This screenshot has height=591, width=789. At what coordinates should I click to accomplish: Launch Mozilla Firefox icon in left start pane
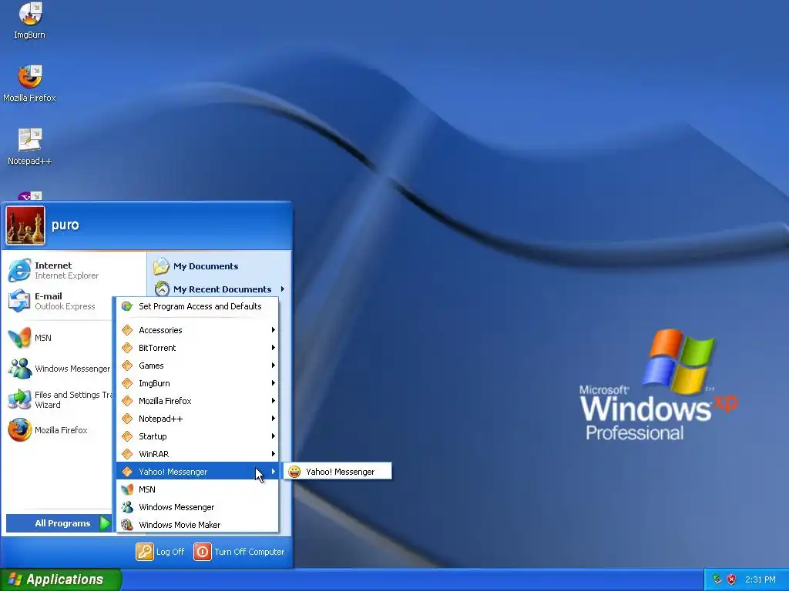coord(19,430)
